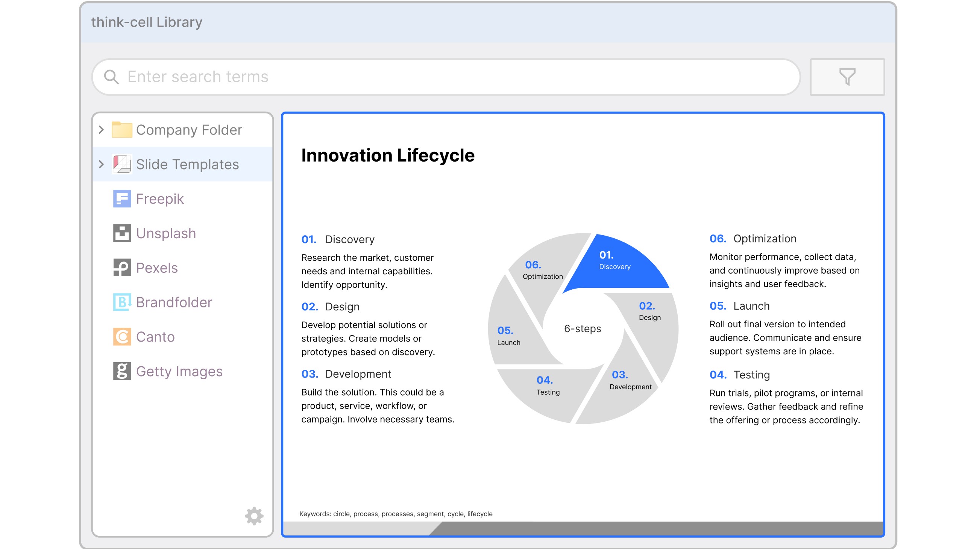Click the Slide Templates grid icon
The height and width of the screenshot is (549, 977).
pyautogui.click(x=122, y=165)
